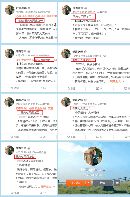The width and height of the screenshot is (130, 197).
Task: Click repost icon showing 20
Action: [41, 137]
